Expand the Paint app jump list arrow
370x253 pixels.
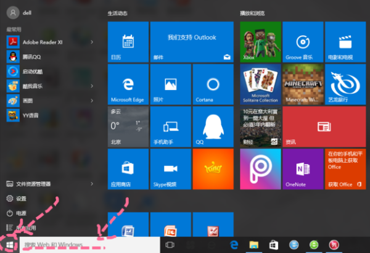pyautogui.click(x=92, y=101)
